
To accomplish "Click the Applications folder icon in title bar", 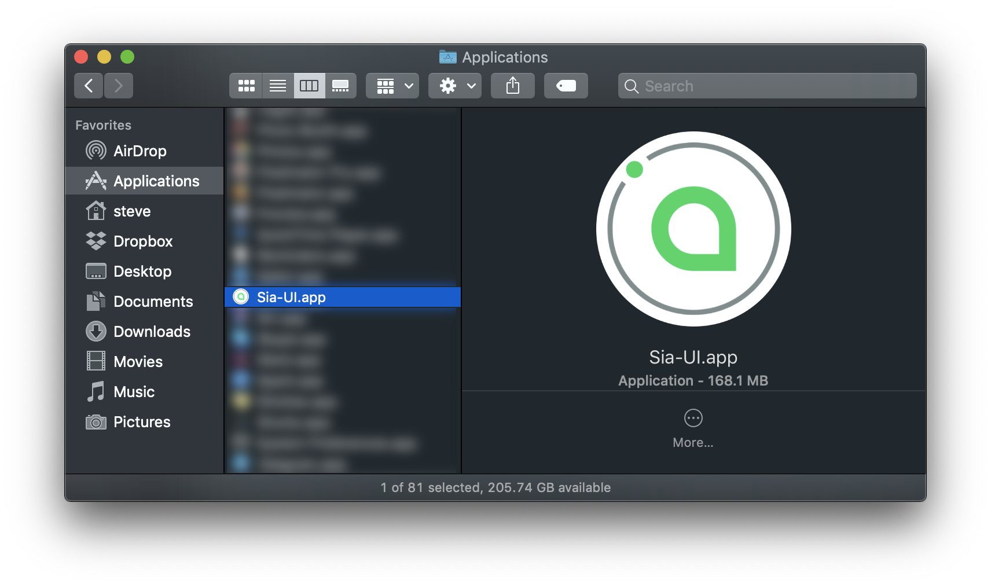I will coord(447,57).
